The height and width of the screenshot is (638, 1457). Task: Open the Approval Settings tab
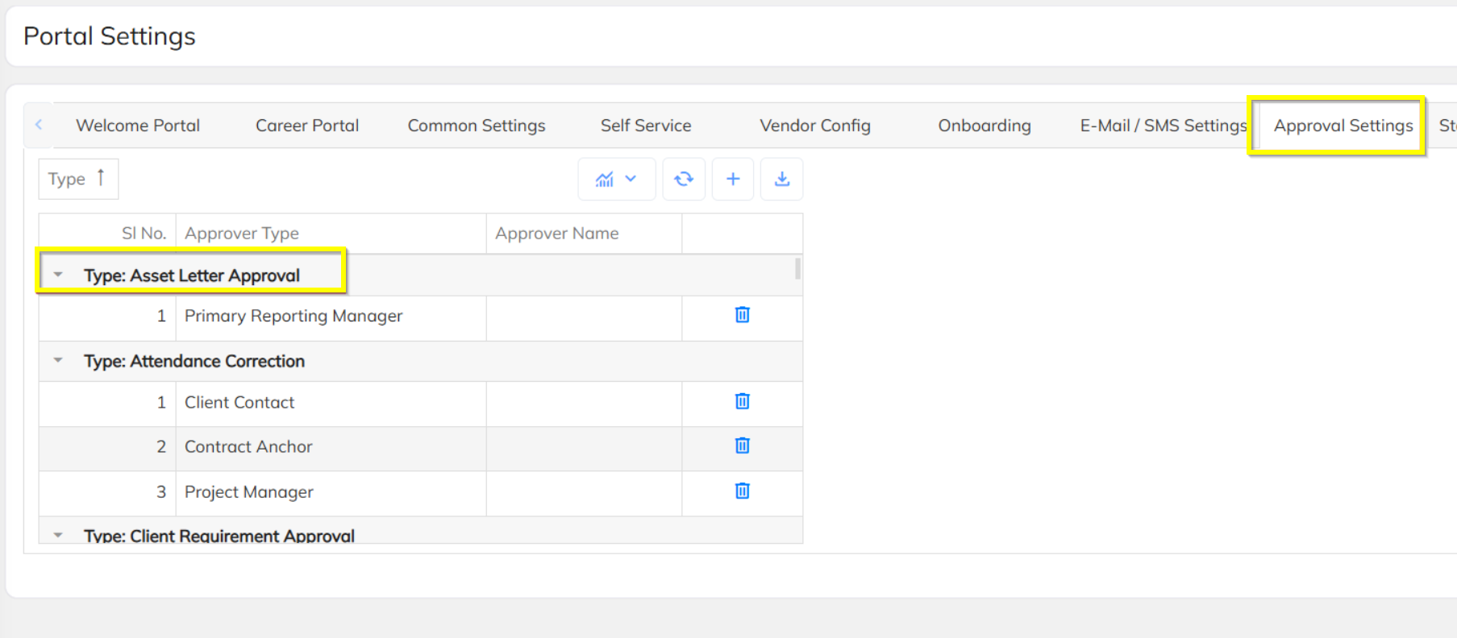[x=1343, y=126]
